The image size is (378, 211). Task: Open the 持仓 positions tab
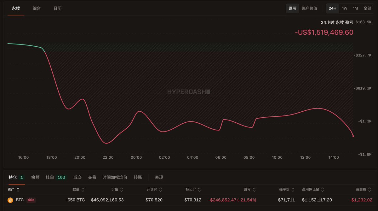pos(16,178)
